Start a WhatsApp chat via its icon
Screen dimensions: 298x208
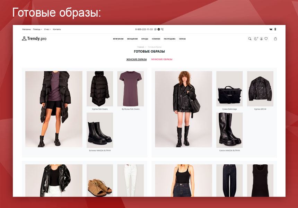[x=155, y=29]
